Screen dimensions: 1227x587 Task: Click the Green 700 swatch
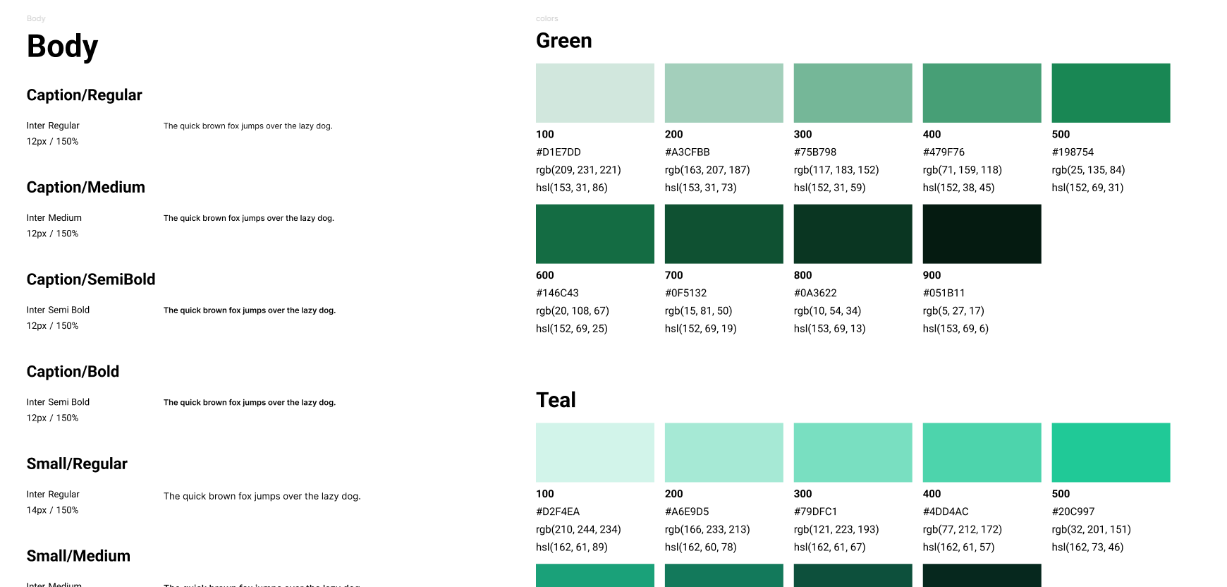[x=724, y=234]
